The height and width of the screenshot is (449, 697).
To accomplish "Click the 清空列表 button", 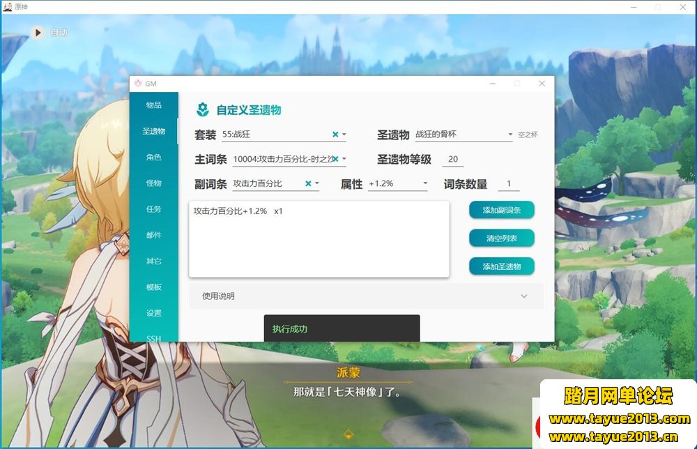I will tap(501, 238).
